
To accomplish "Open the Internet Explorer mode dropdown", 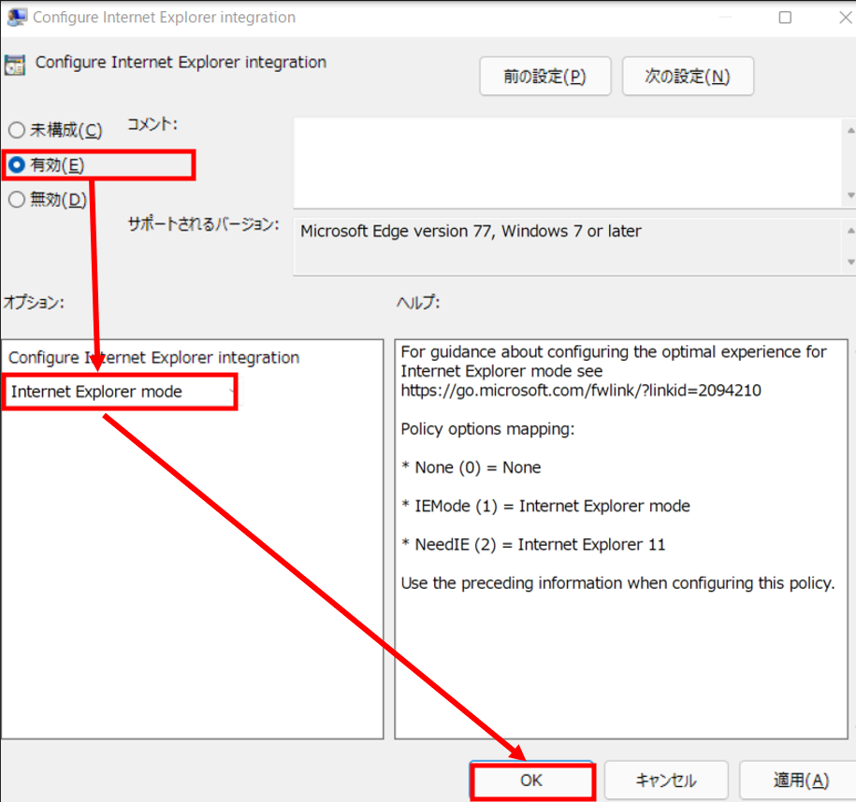I will 120,392.
